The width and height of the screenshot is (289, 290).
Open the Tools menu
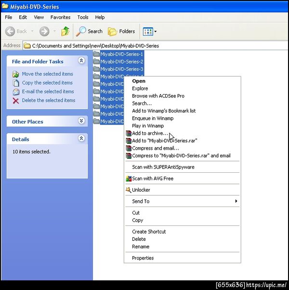pyautogui.click(x=83, y=17)
